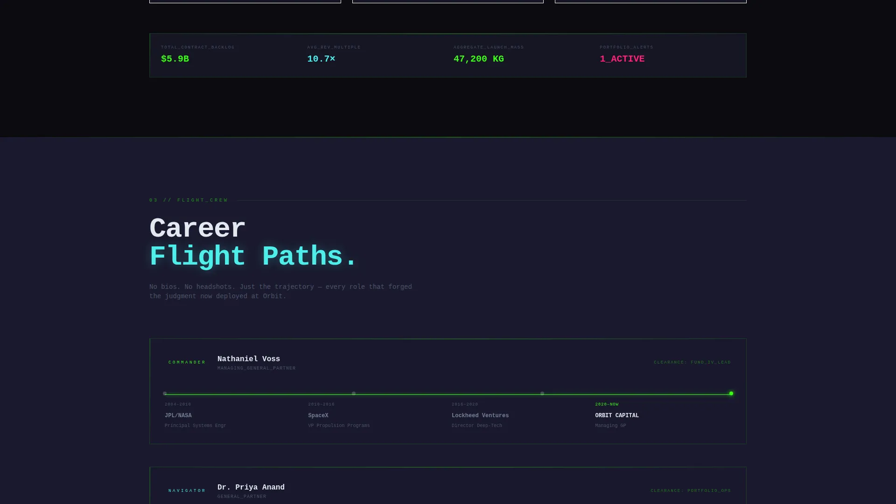Screen dimensions: 896x504
Task: Click the MANAGING_GENERAL_PARTNER subtitle
Action: click(256, 368)
